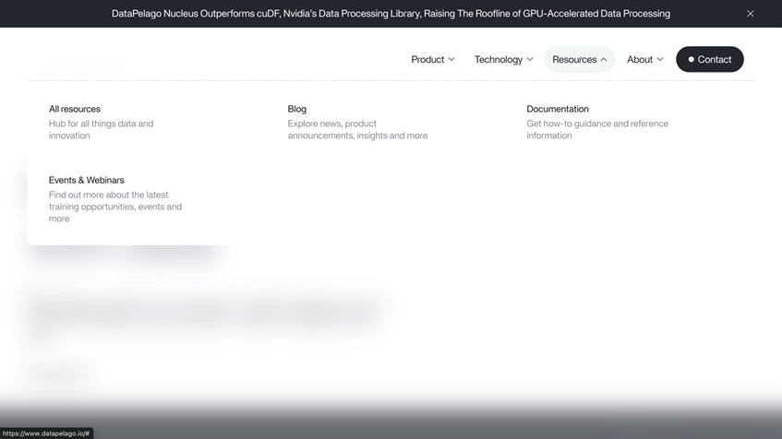The height and width of the screenshot is (439, 782).
Task: Open the Technology menu label
Action: point(498,60)
